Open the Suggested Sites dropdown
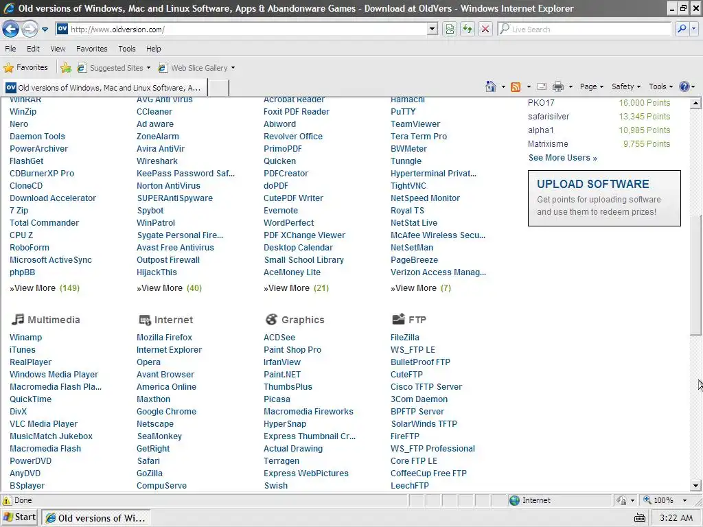 (x=114, y=68)
